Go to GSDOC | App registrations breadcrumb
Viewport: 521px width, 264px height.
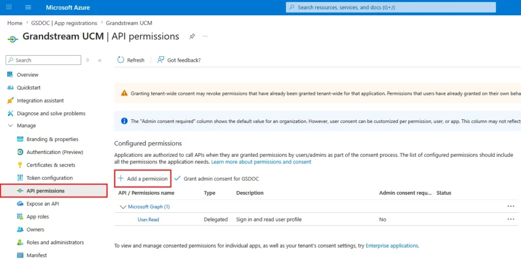64,23
